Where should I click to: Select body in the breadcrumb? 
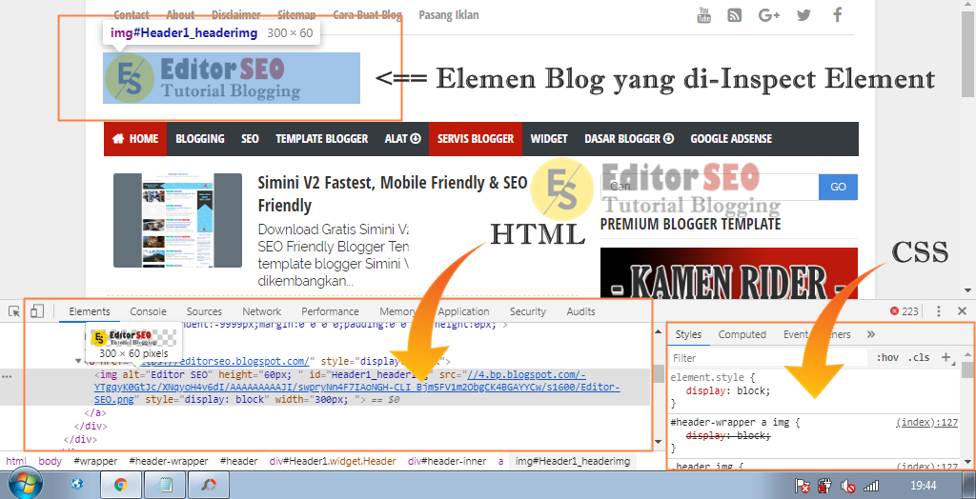click(x=50, y=461)
